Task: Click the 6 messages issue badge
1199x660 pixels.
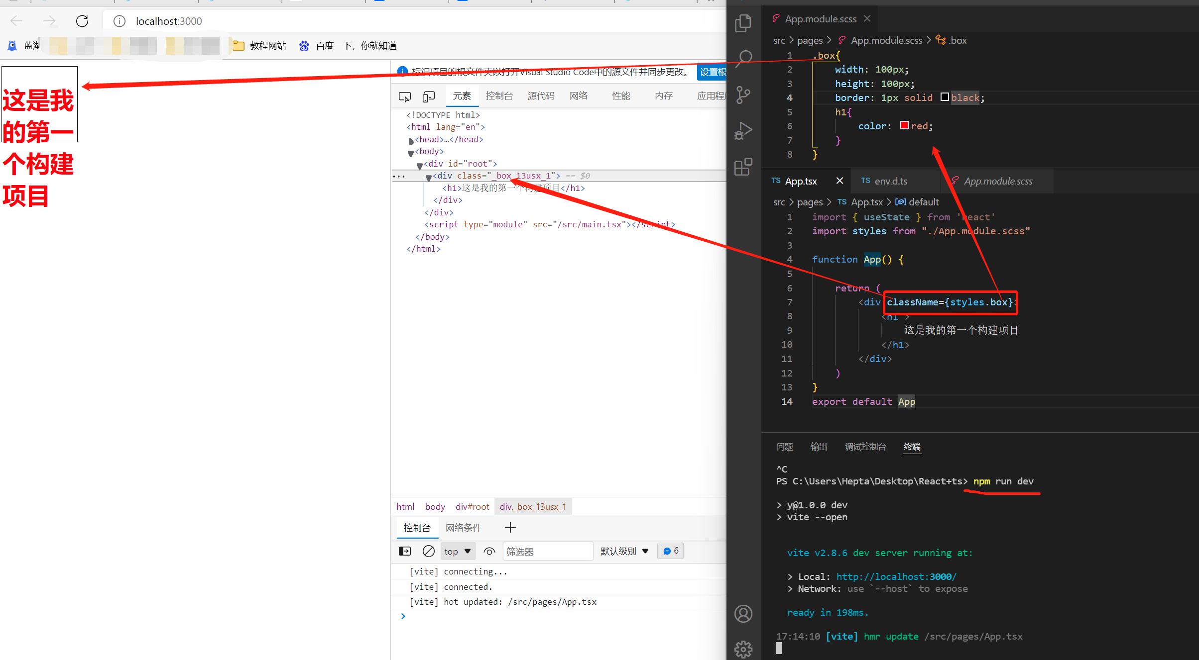Action: [671, 551]
